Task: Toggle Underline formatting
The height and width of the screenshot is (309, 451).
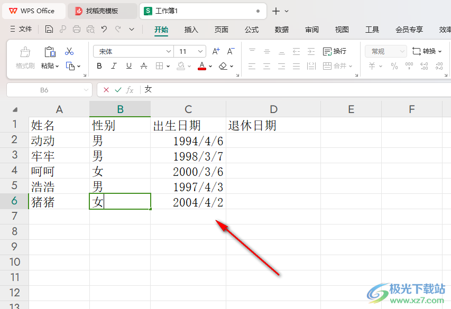Action: pyautogui.click(x=129, y=66)
